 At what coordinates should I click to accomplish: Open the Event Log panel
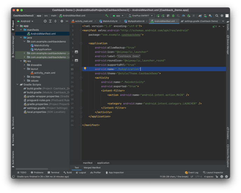(192, 172)
